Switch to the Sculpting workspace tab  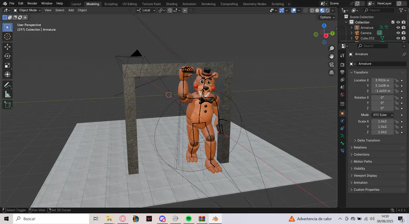[111, 4]
